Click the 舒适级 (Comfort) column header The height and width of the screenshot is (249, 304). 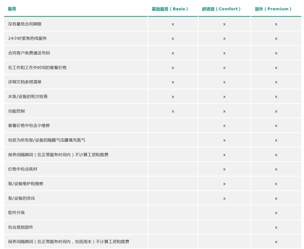pos(221,9)
